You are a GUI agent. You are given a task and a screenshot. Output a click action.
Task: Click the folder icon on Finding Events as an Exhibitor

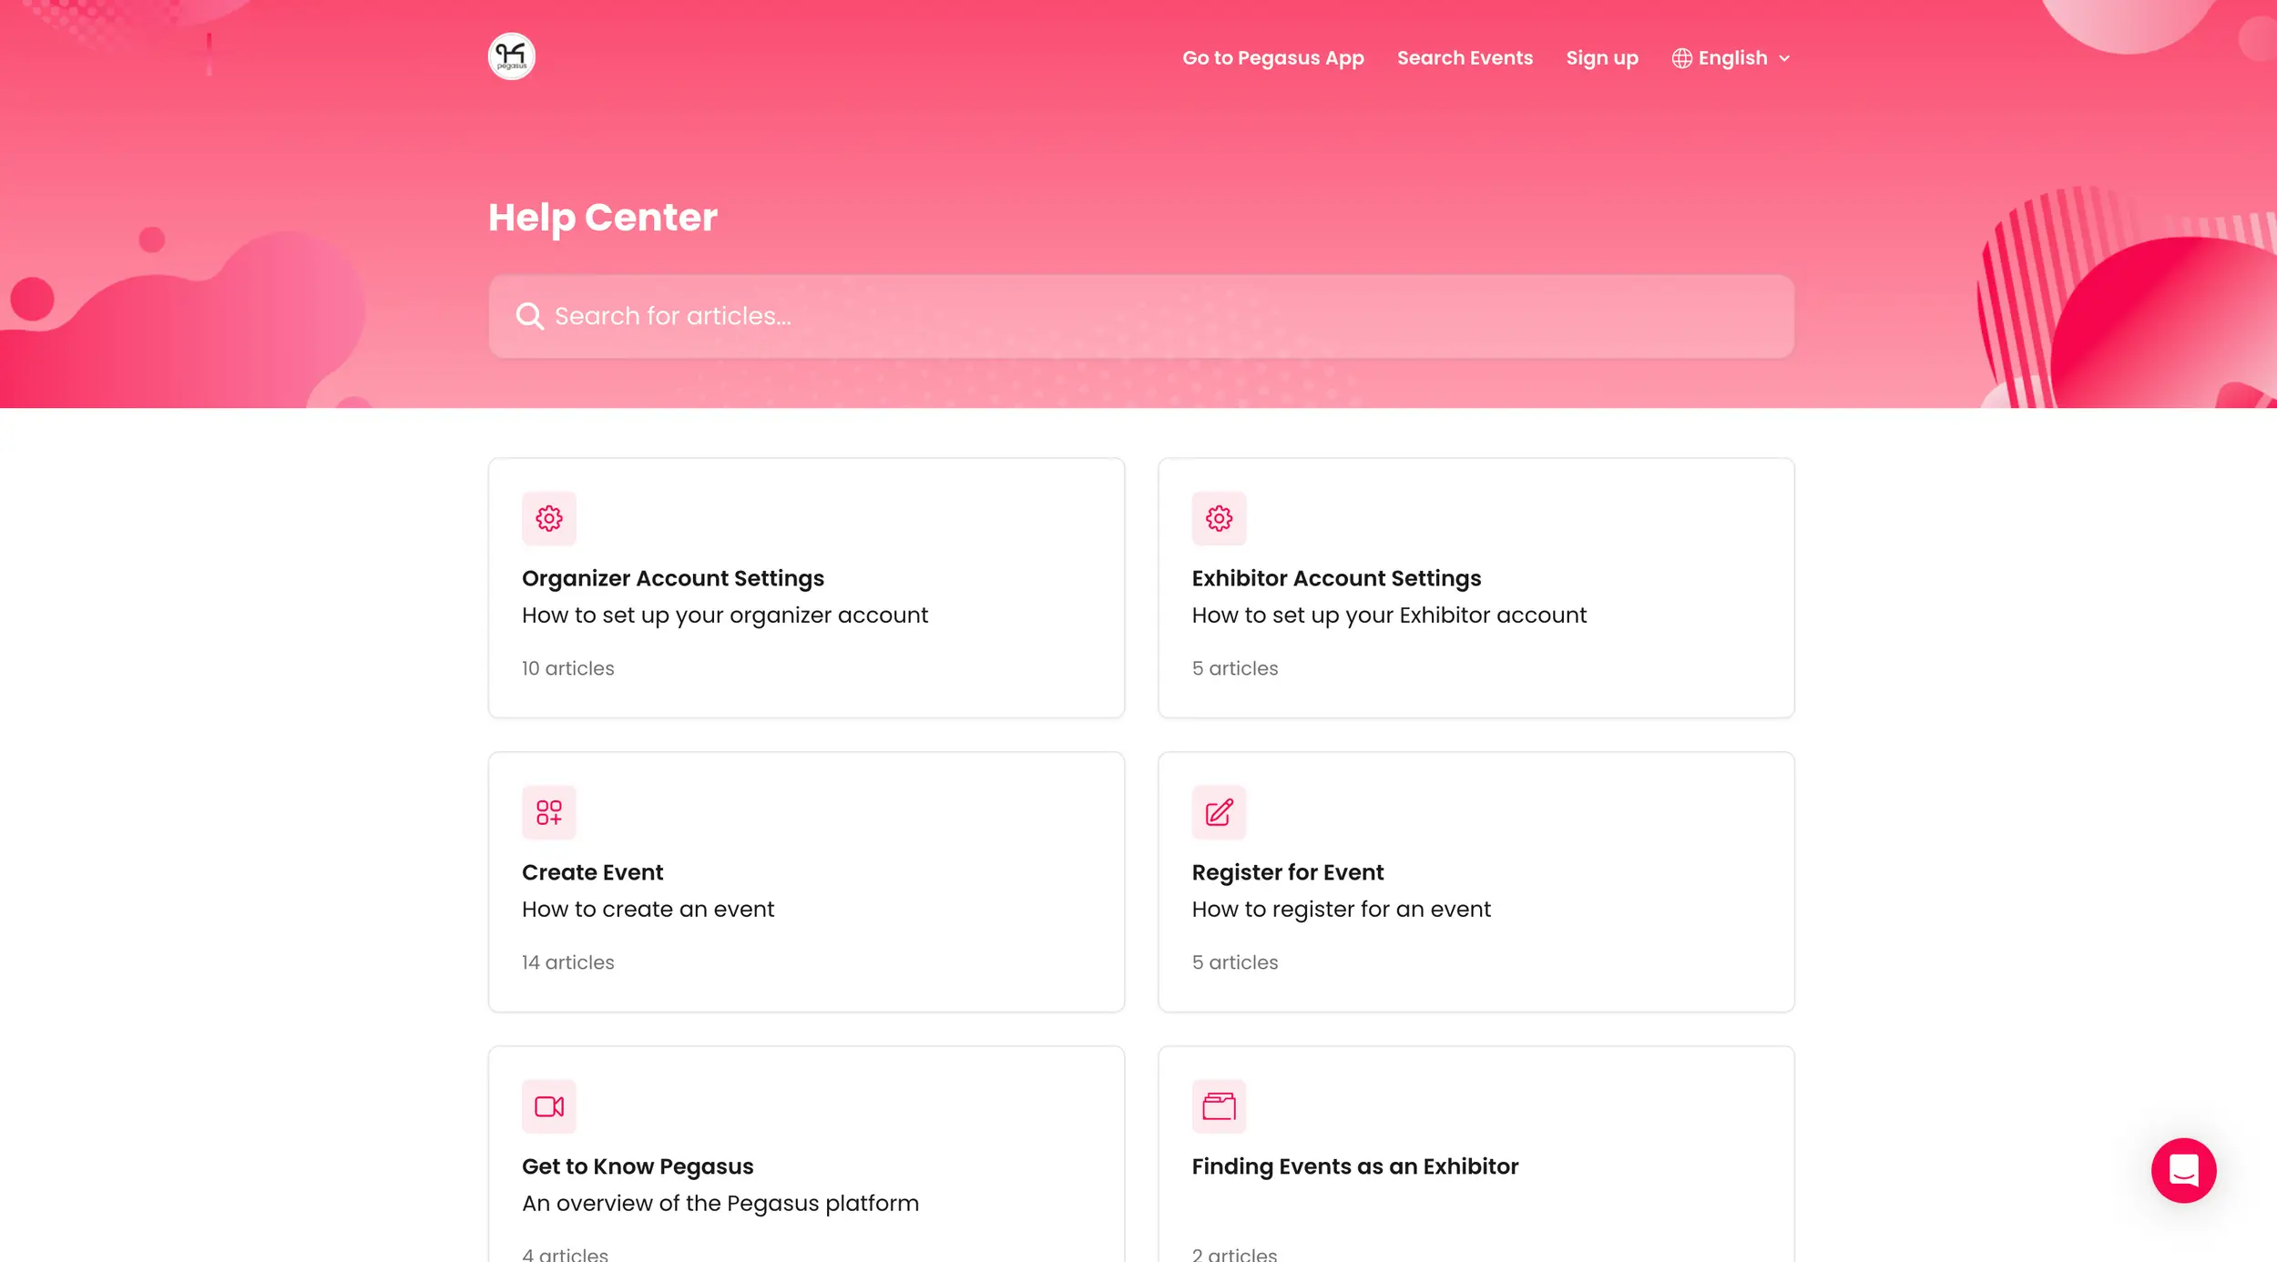1219,1106
